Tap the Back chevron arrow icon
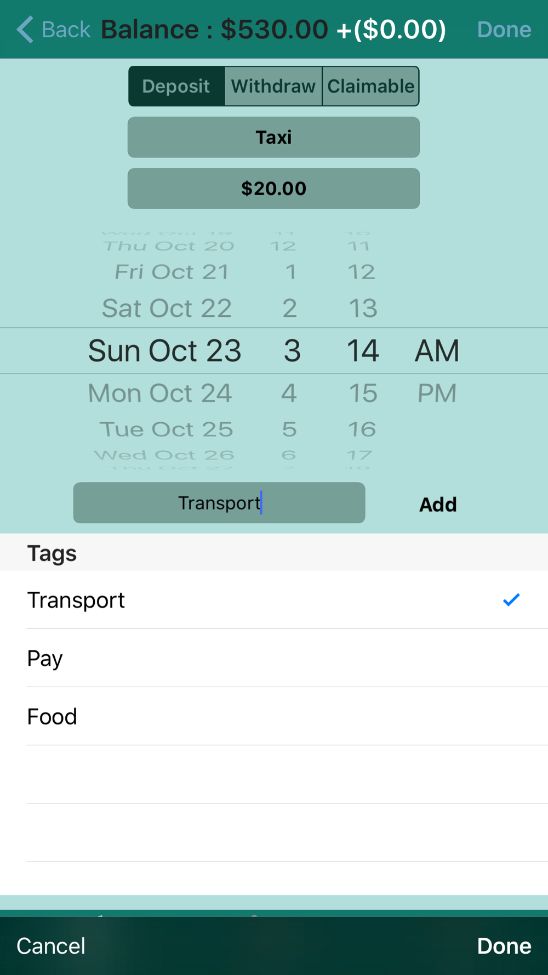 (x=25, y=29)
